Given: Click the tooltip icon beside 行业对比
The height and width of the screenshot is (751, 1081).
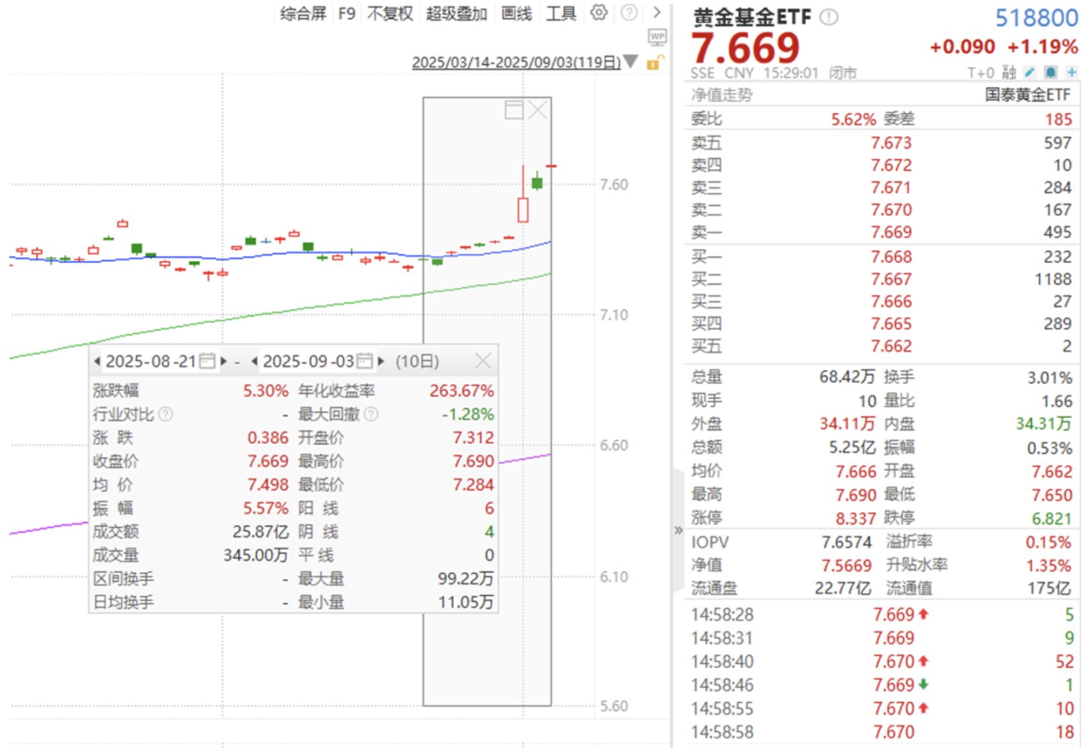Looking at the screenshot, I should [x=166, y=413].
